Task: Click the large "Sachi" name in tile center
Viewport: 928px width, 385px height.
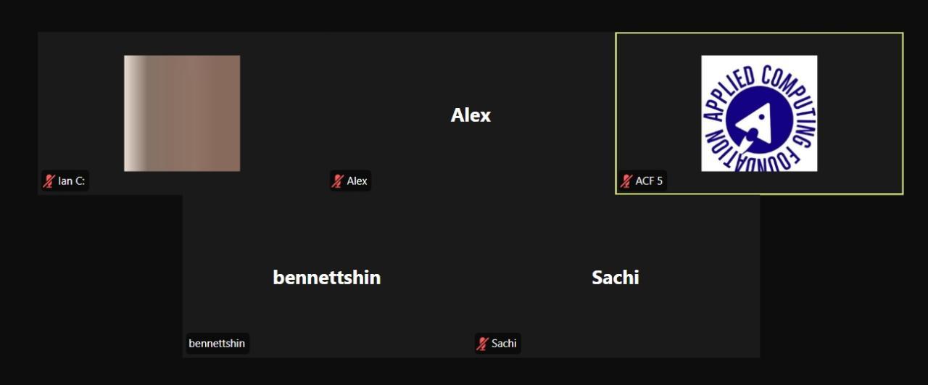Action: 615,278
